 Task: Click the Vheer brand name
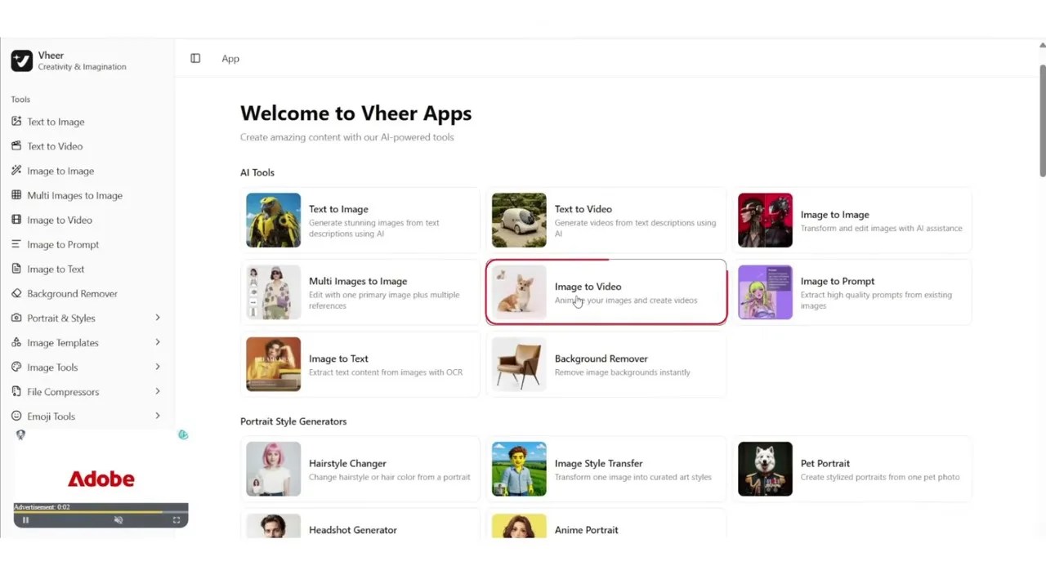pos(51,56)
